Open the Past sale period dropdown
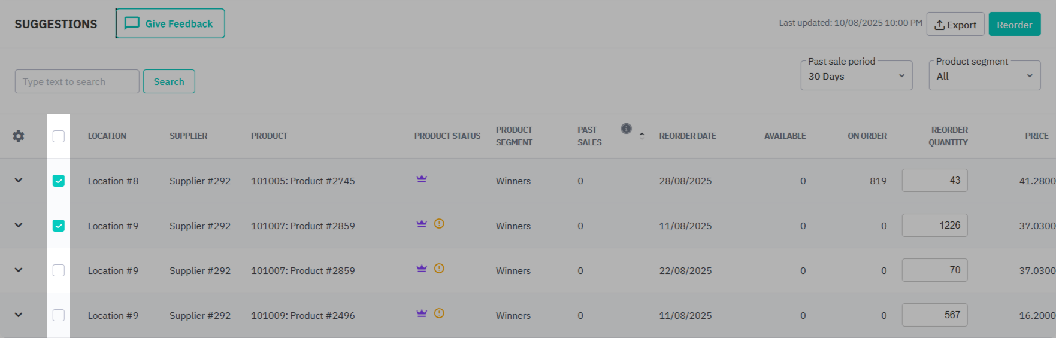 point(856,76)
